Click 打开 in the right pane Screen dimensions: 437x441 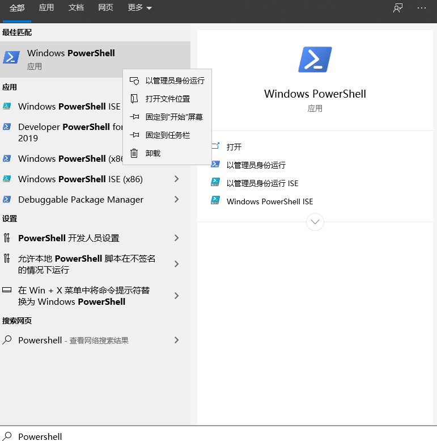(234, 147)
